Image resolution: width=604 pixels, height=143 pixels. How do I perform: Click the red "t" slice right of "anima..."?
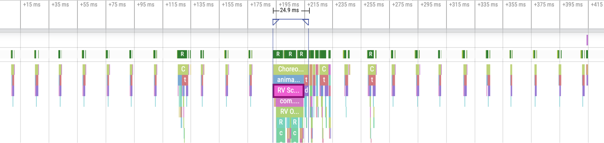coord(306,80)
